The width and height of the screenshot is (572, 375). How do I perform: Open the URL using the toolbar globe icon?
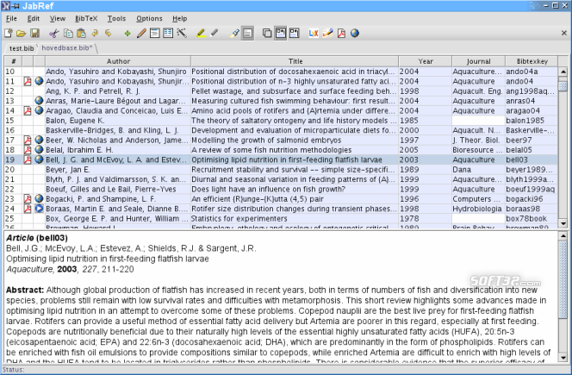[355, 34]
